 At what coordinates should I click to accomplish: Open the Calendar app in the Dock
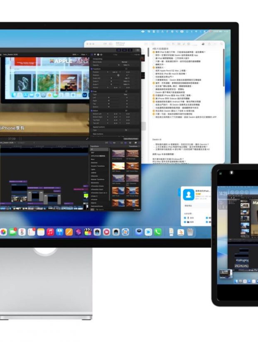(22, 232)
